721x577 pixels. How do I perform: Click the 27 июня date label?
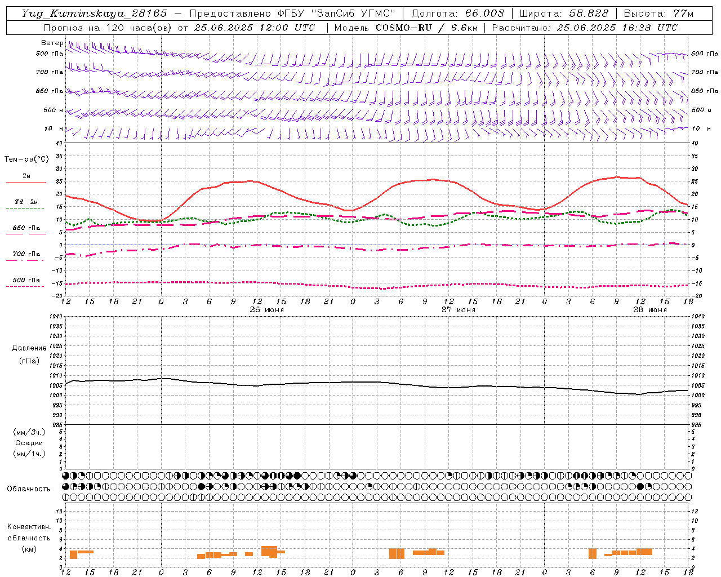[x=459, y=310]
